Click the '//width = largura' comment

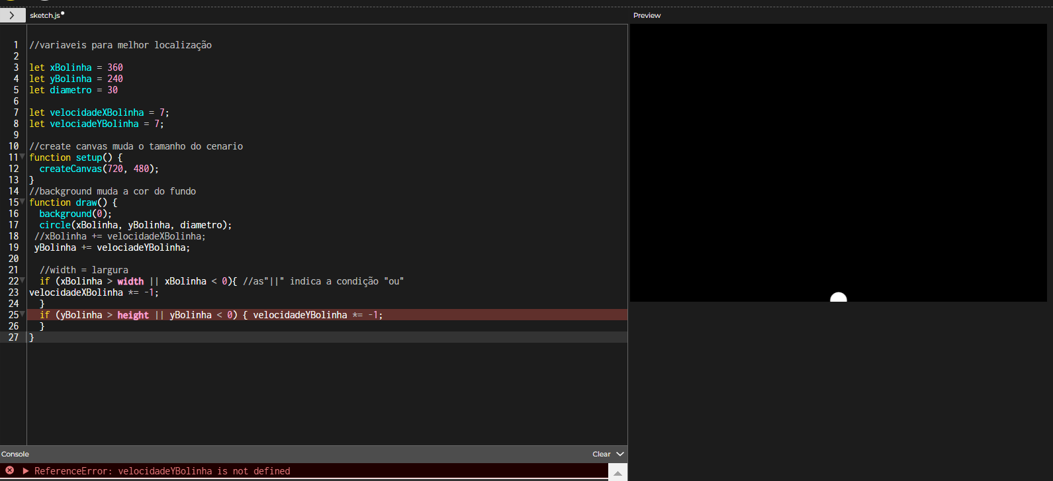point(84,270)
